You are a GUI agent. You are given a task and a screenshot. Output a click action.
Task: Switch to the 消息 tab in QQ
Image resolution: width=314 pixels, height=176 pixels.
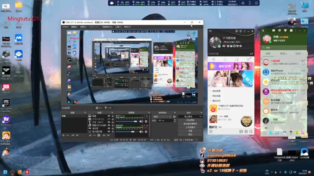pos(268,54)
